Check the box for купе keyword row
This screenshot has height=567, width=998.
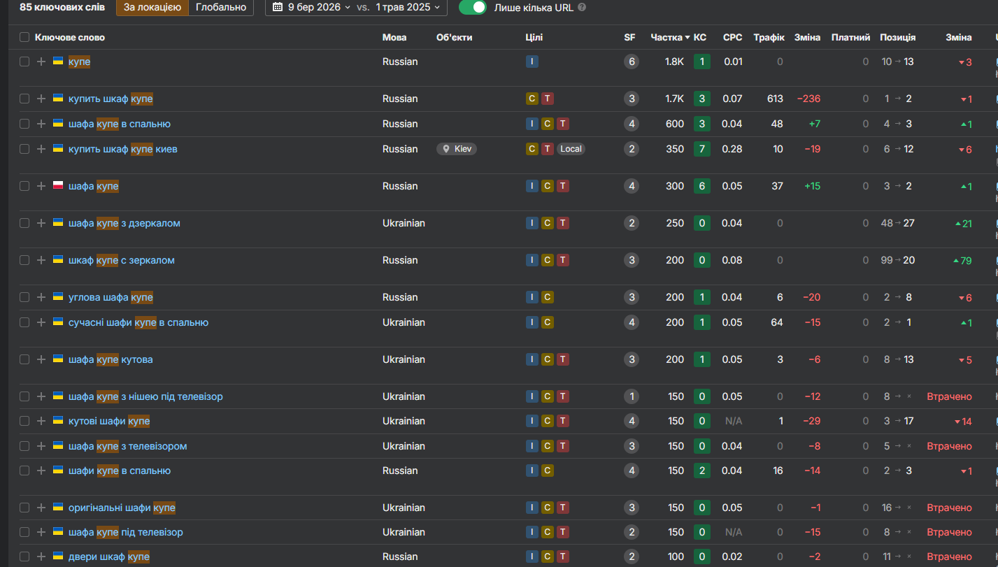24,62
